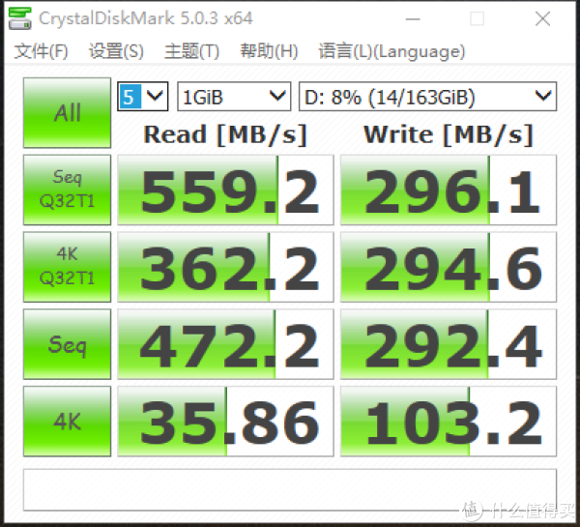This screenshot has height=527, width=580.
Task: Expand the 1GiB test size dropdown
Action: [234, 97]
